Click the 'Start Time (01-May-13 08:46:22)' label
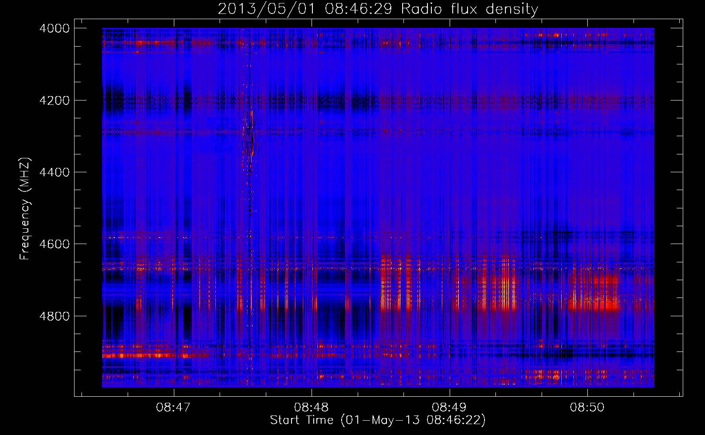Image resolution: width=705 pixels, height=435 pixels. pyautogui.click(x=378, y=420)
